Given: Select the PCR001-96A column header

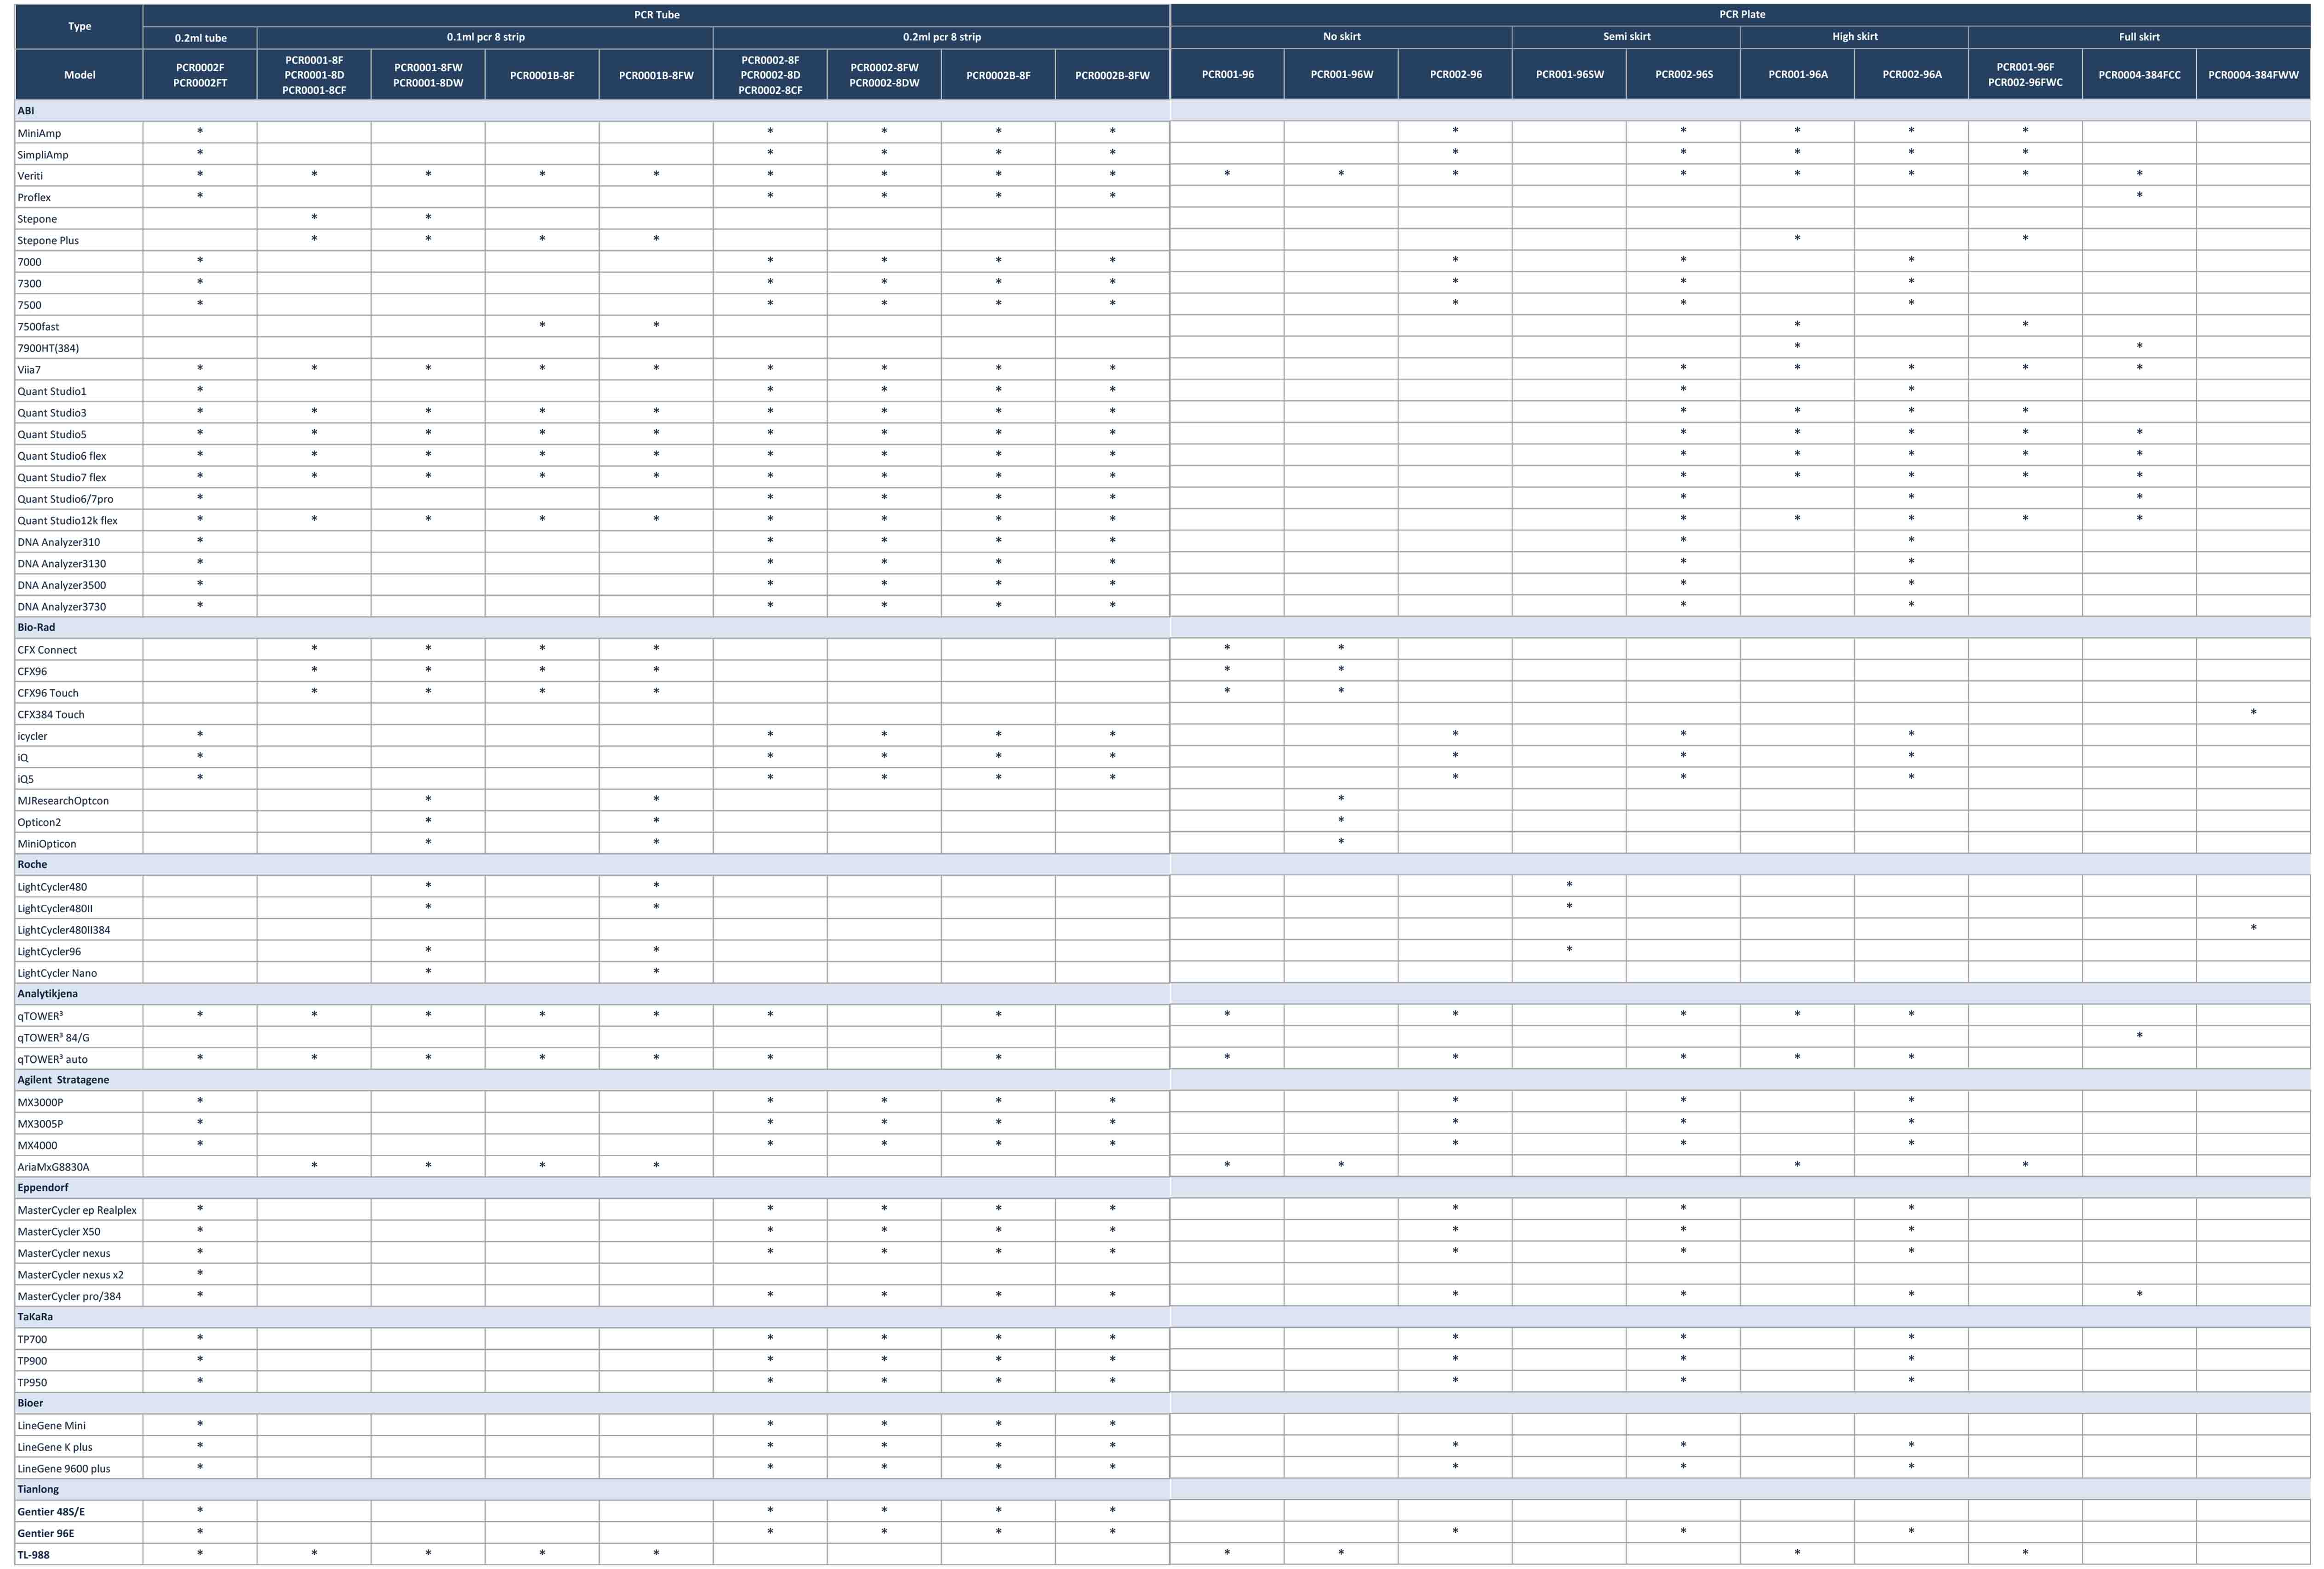Looking at the screenshot, I should (x=1797, y=75).
